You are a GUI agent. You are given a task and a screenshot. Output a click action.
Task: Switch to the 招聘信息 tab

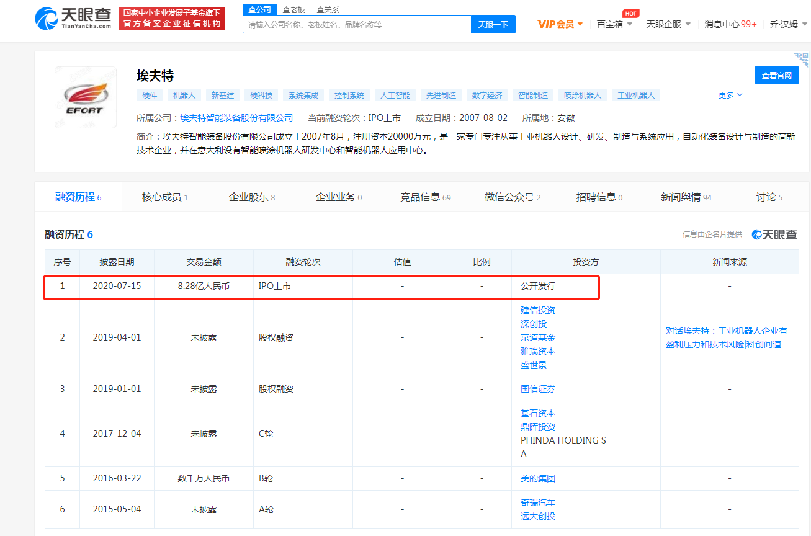point(599,197)
